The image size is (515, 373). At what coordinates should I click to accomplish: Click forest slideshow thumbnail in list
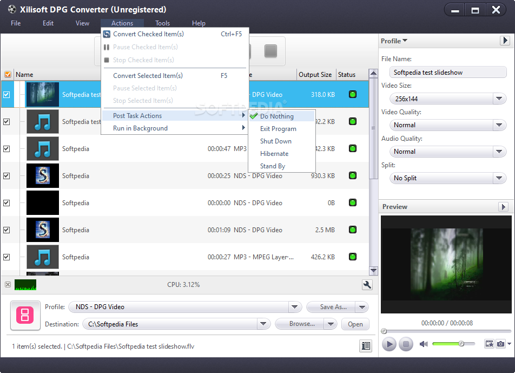43,95
